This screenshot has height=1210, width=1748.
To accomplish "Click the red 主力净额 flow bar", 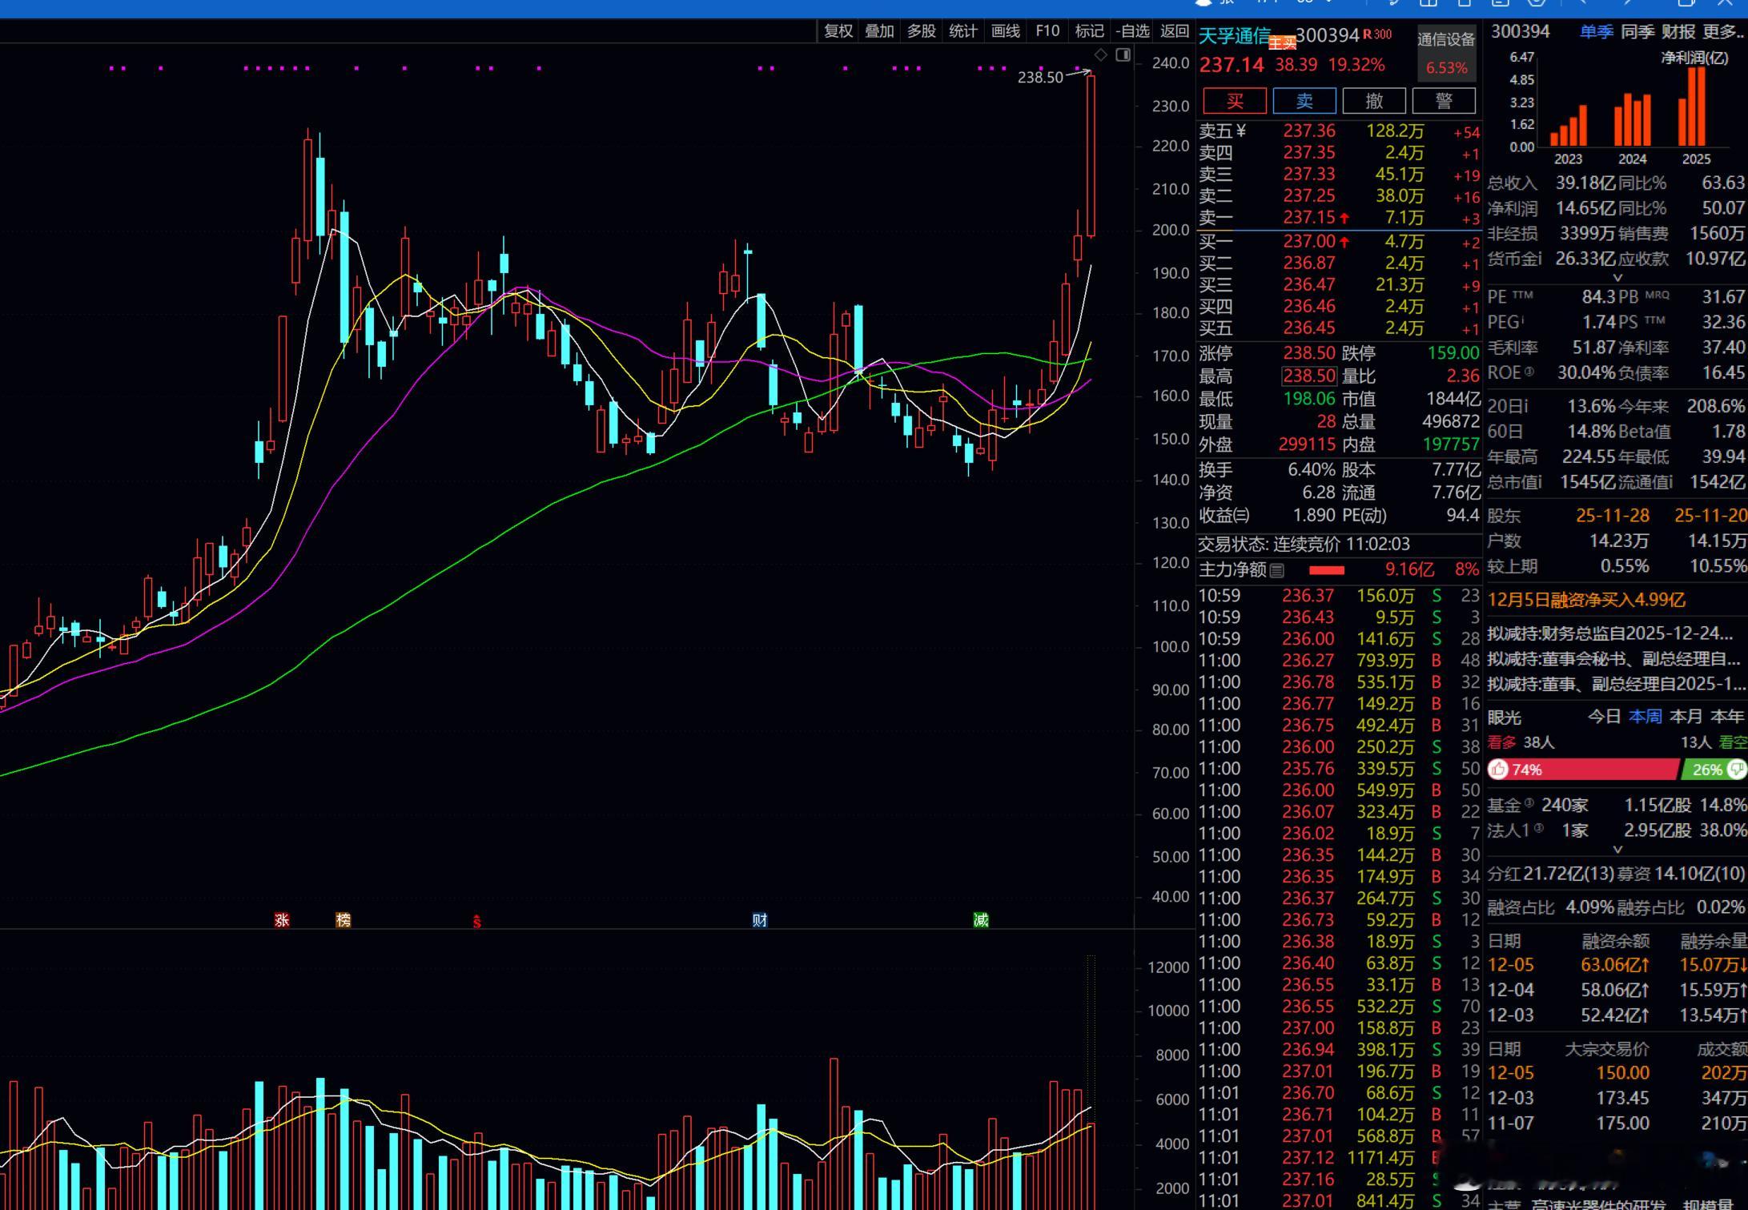I will [1326, 570].
